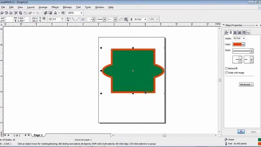Click the Redo arrow icon
The image size is (261, 147).
coord(38,13)
